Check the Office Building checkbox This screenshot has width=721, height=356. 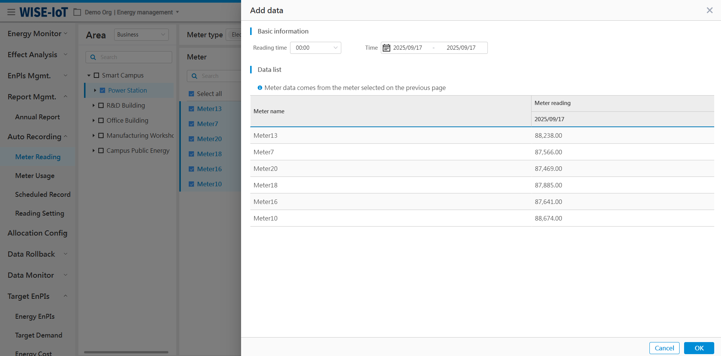[x=101, y=120]
